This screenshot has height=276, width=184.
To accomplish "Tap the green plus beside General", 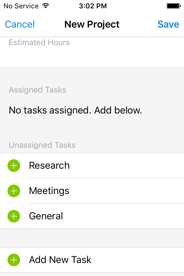I will (14, 216).
